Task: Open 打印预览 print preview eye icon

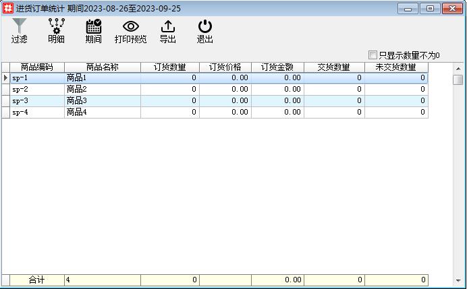Action: (x=130, y=26)
